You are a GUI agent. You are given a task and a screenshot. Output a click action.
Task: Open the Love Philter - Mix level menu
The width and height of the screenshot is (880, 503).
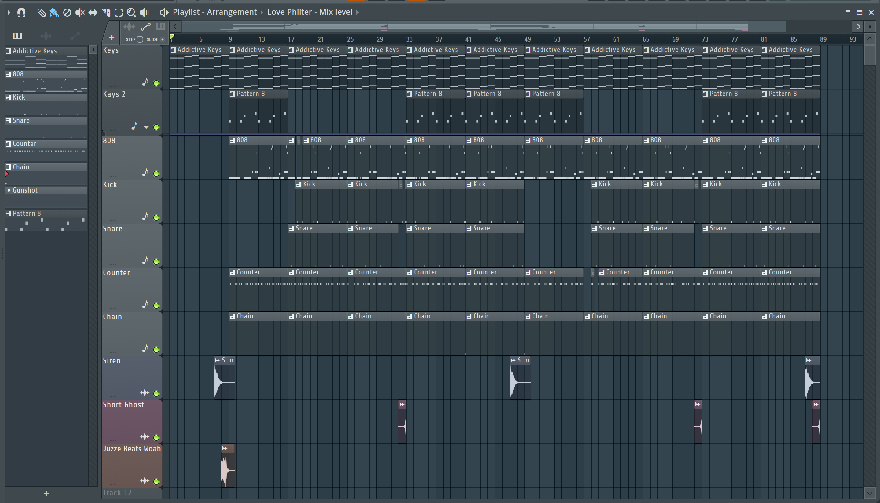tap(310, 12)
